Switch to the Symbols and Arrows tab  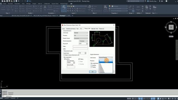[71, 29]
